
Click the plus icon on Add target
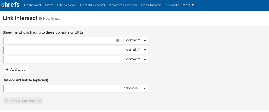(7, 69)
